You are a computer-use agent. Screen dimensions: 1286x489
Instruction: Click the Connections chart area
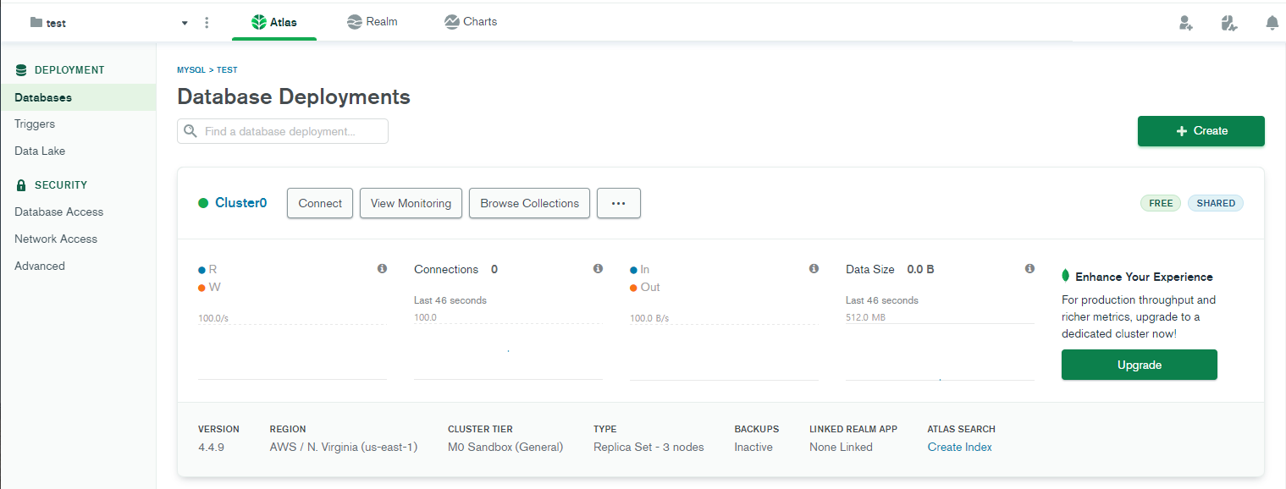pyautogui.click(x=508, y=351)
